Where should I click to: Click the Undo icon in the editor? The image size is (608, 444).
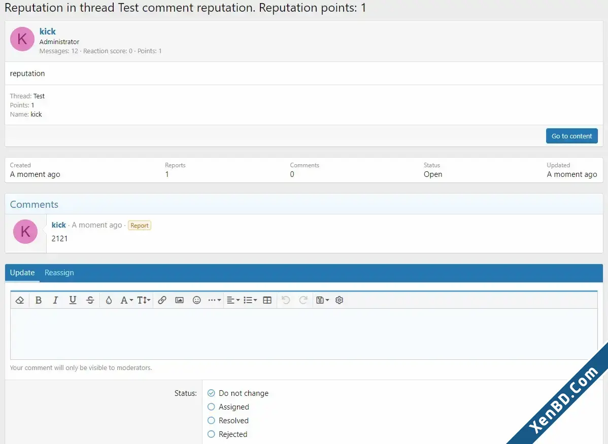pos(286,300)
